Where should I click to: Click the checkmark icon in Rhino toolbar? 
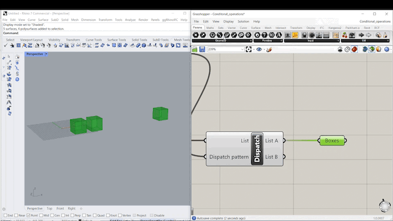pyautogui.click(x=6, y=45)
